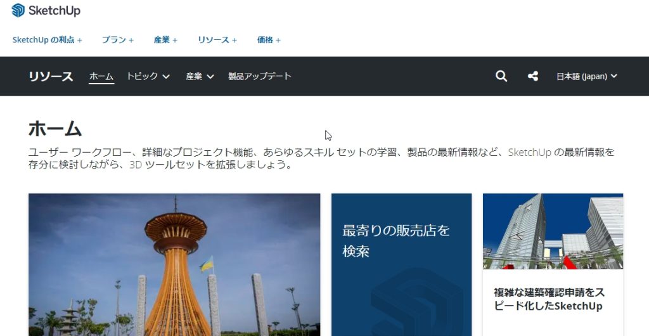Expand the top リソース + menu

217,40
